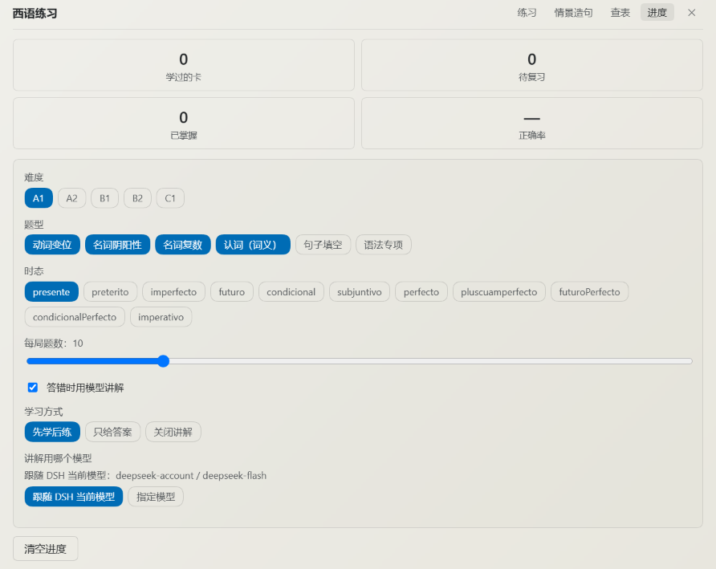
Task: Click the 讲解用哪个模型 heading
Action: 58,458
